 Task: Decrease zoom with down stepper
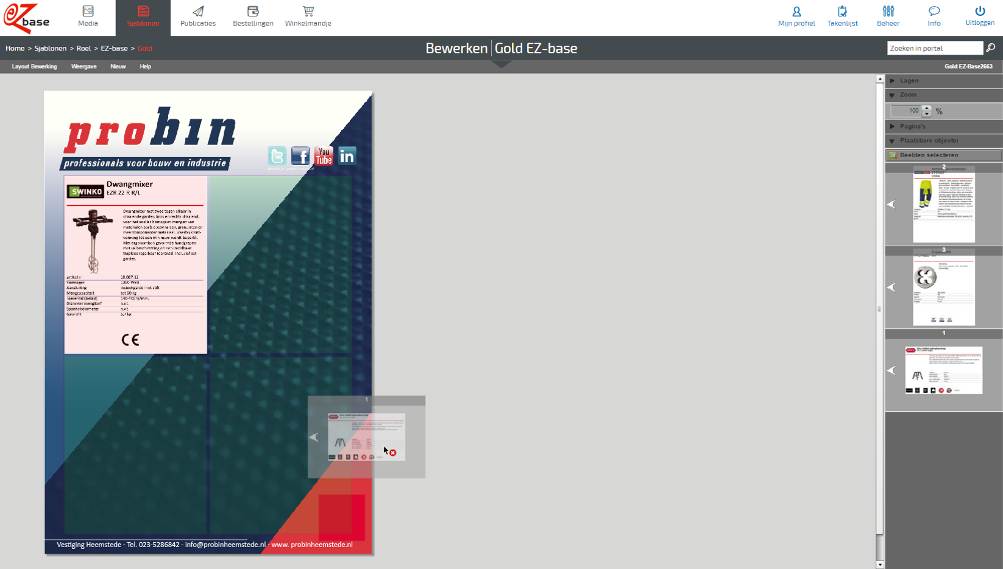926,114
